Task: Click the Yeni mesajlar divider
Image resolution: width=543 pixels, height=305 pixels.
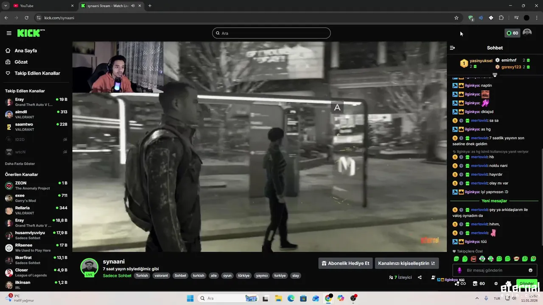Action: pos(494,201)
